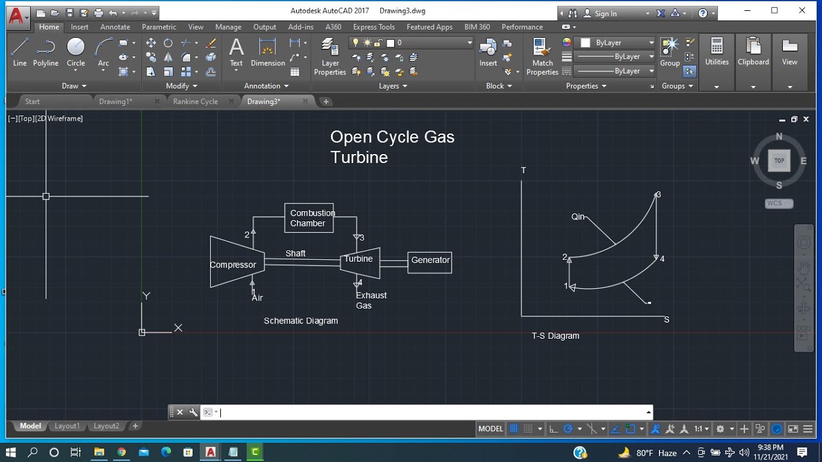The height and width of the screenshot is (462, 822).
Task: Expand the Modify panel
Action: pyautogui.click(x=182, y=86)
